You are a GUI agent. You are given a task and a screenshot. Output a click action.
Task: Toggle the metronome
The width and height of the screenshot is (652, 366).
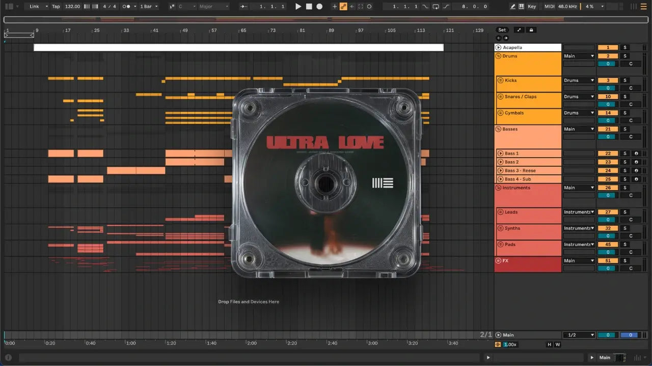coord(127,7)
